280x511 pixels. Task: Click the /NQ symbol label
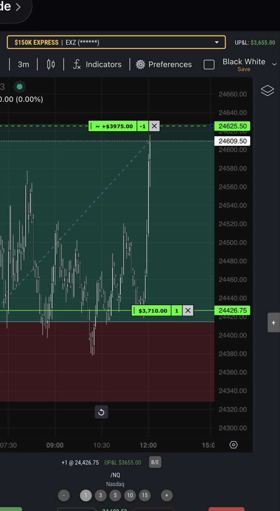point(115,475)
